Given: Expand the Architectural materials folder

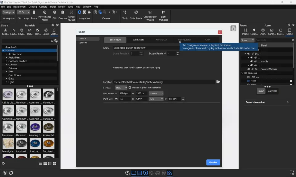Looking at the screenshot, I should point(6,54).
